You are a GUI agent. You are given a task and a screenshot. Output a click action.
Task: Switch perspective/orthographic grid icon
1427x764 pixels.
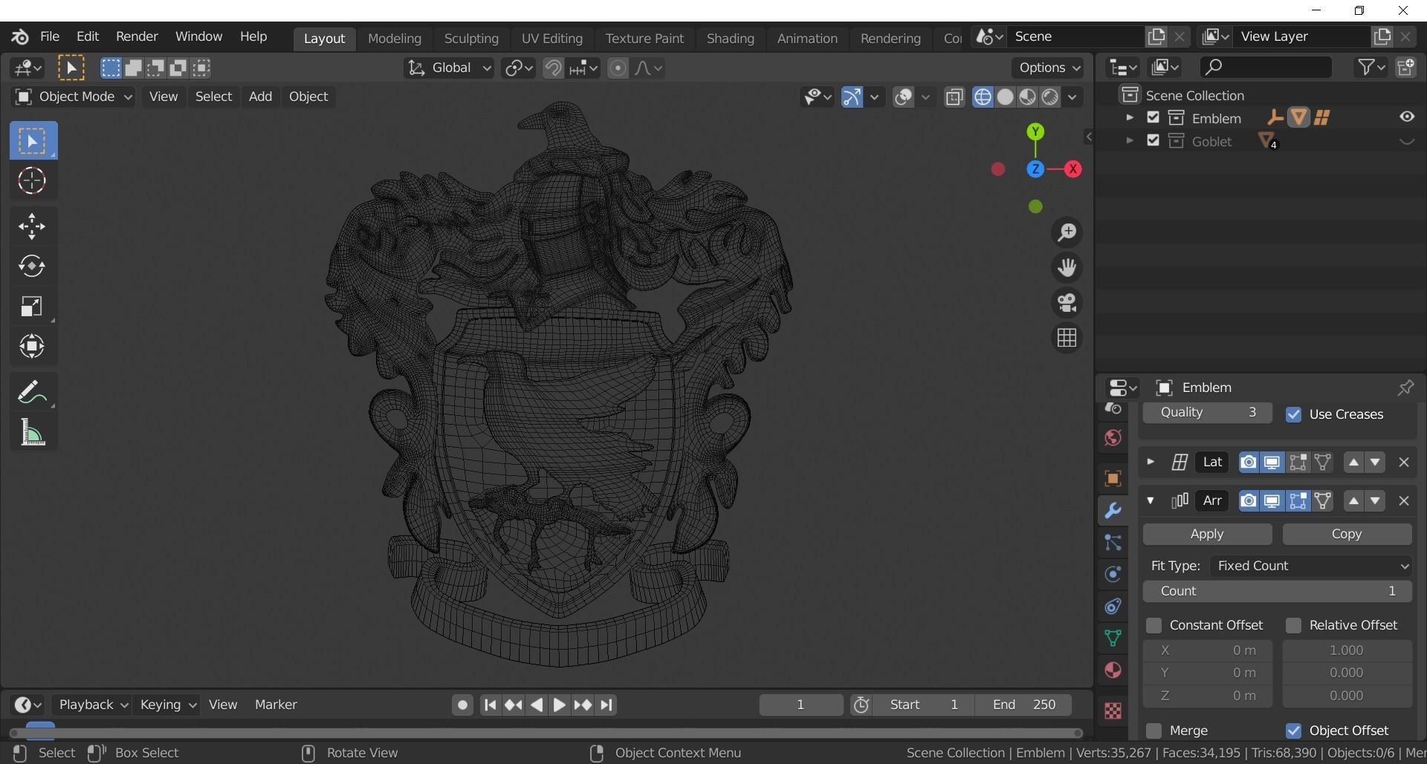click(1067, 338)
